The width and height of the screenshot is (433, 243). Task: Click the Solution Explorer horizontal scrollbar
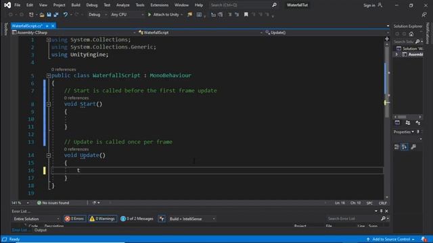[x=407, y=117]
